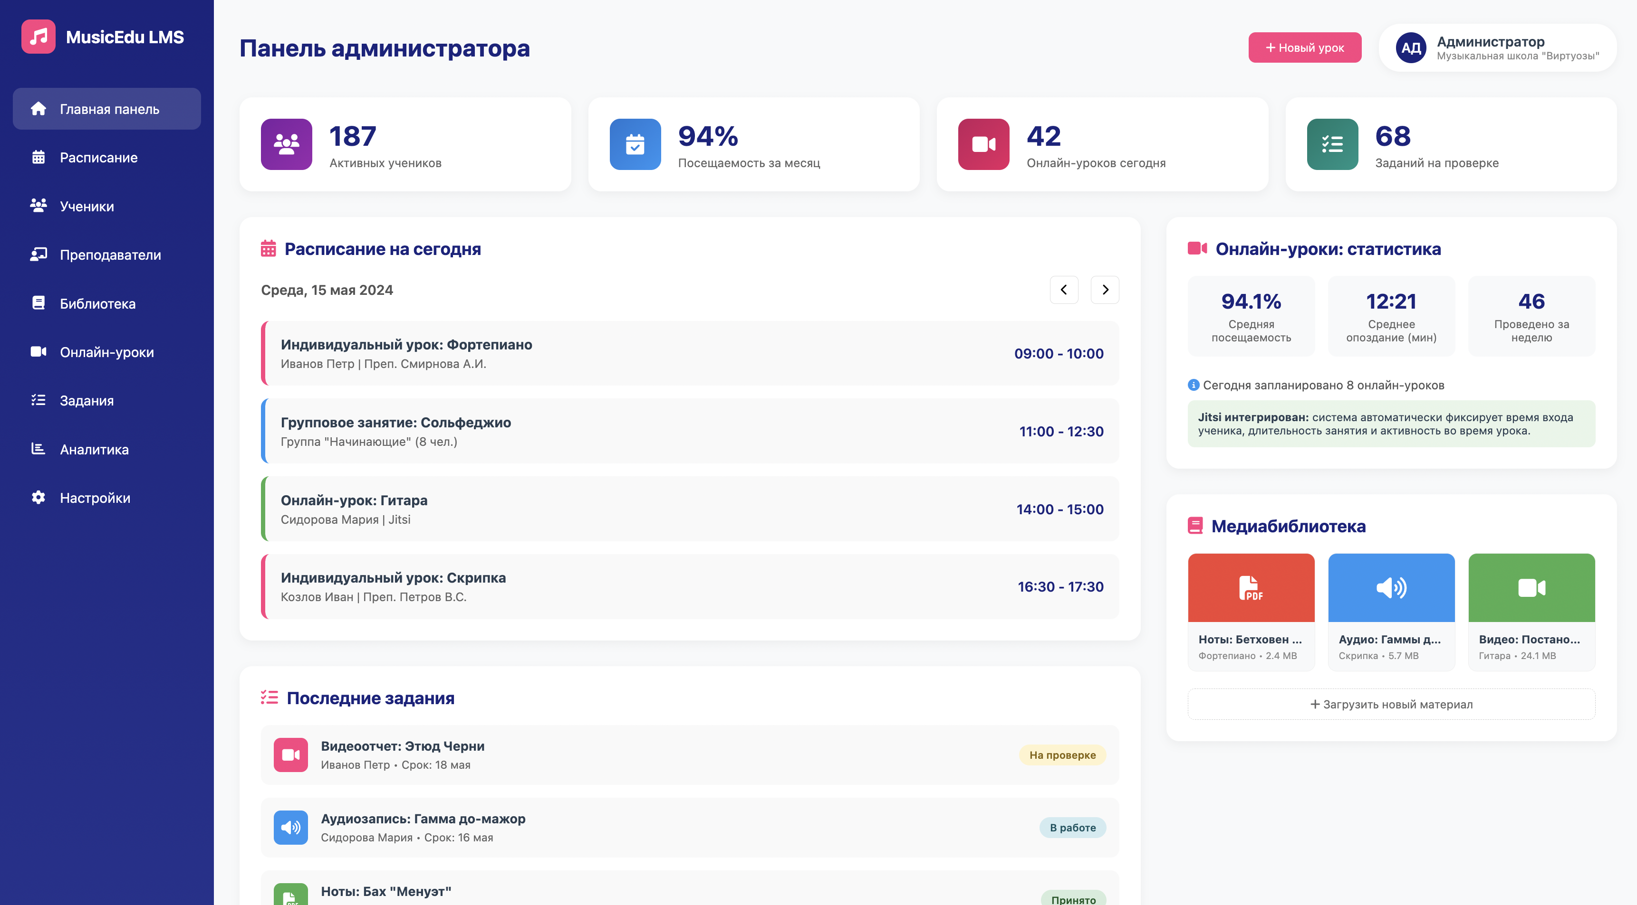Screen dimensions: 1637x905
Task: Click the video icon in Онлайн-уроки: статистика heading
Action: pos(1197,248)
